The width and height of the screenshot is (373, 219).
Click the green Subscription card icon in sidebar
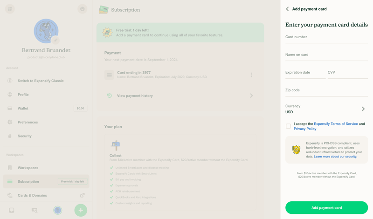(10, 181)
